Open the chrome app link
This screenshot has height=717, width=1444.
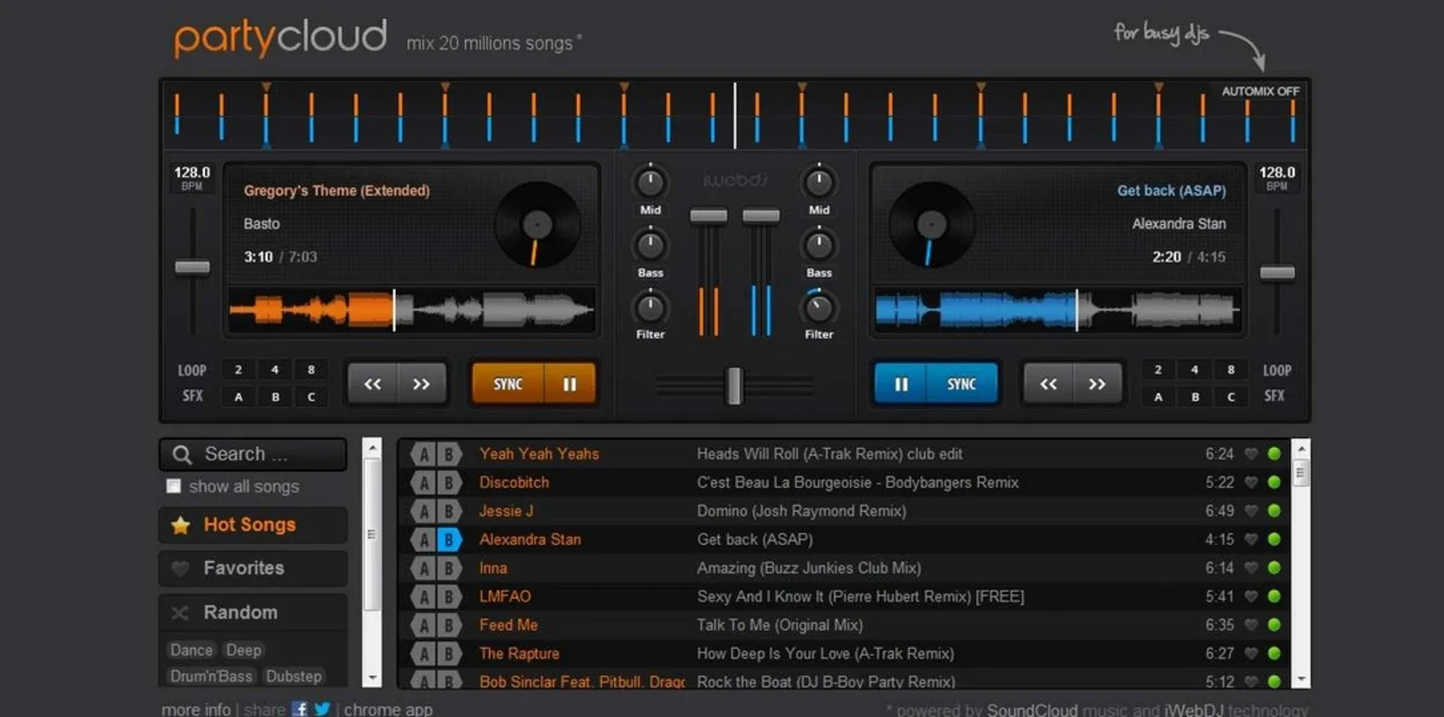coord(388,709)
